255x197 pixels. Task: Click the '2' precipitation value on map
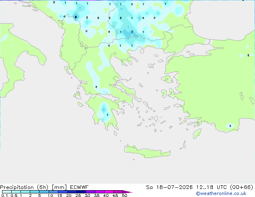tap(121, 18)
